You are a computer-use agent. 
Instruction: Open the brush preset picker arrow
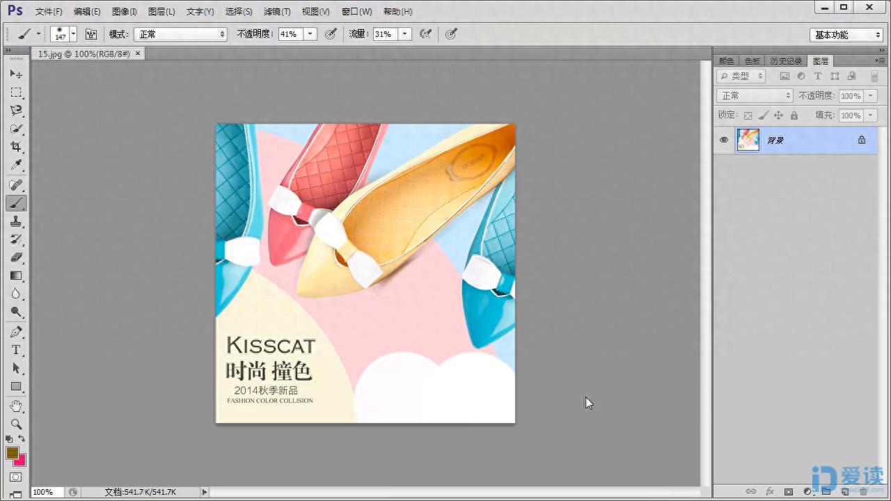73,34
